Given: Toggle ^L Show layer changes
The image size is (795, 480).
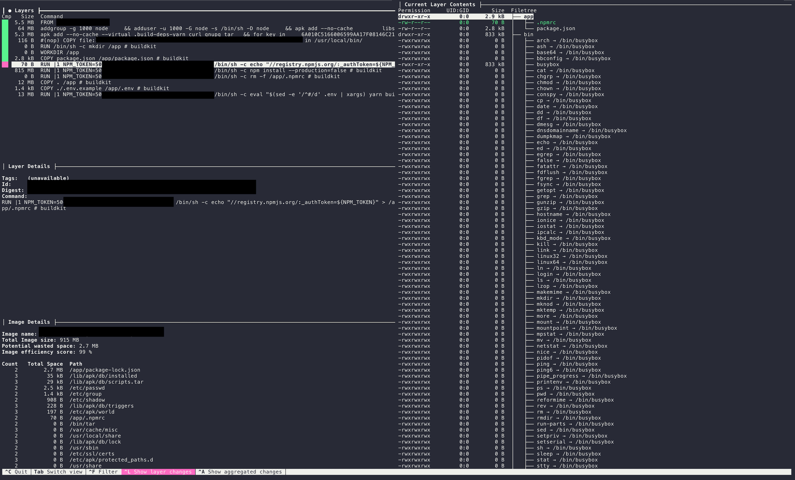Looking at the screenshot, I should tap(158, 472).
